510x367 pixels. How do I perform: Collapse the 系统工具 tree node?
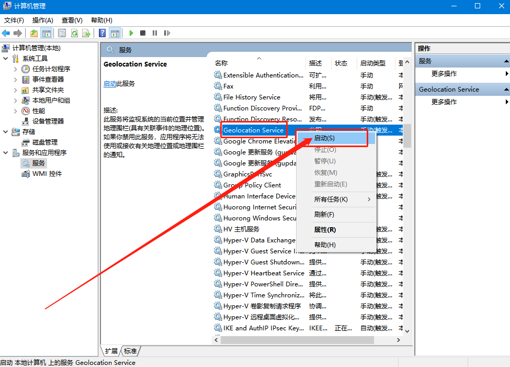tap(6, 59)
